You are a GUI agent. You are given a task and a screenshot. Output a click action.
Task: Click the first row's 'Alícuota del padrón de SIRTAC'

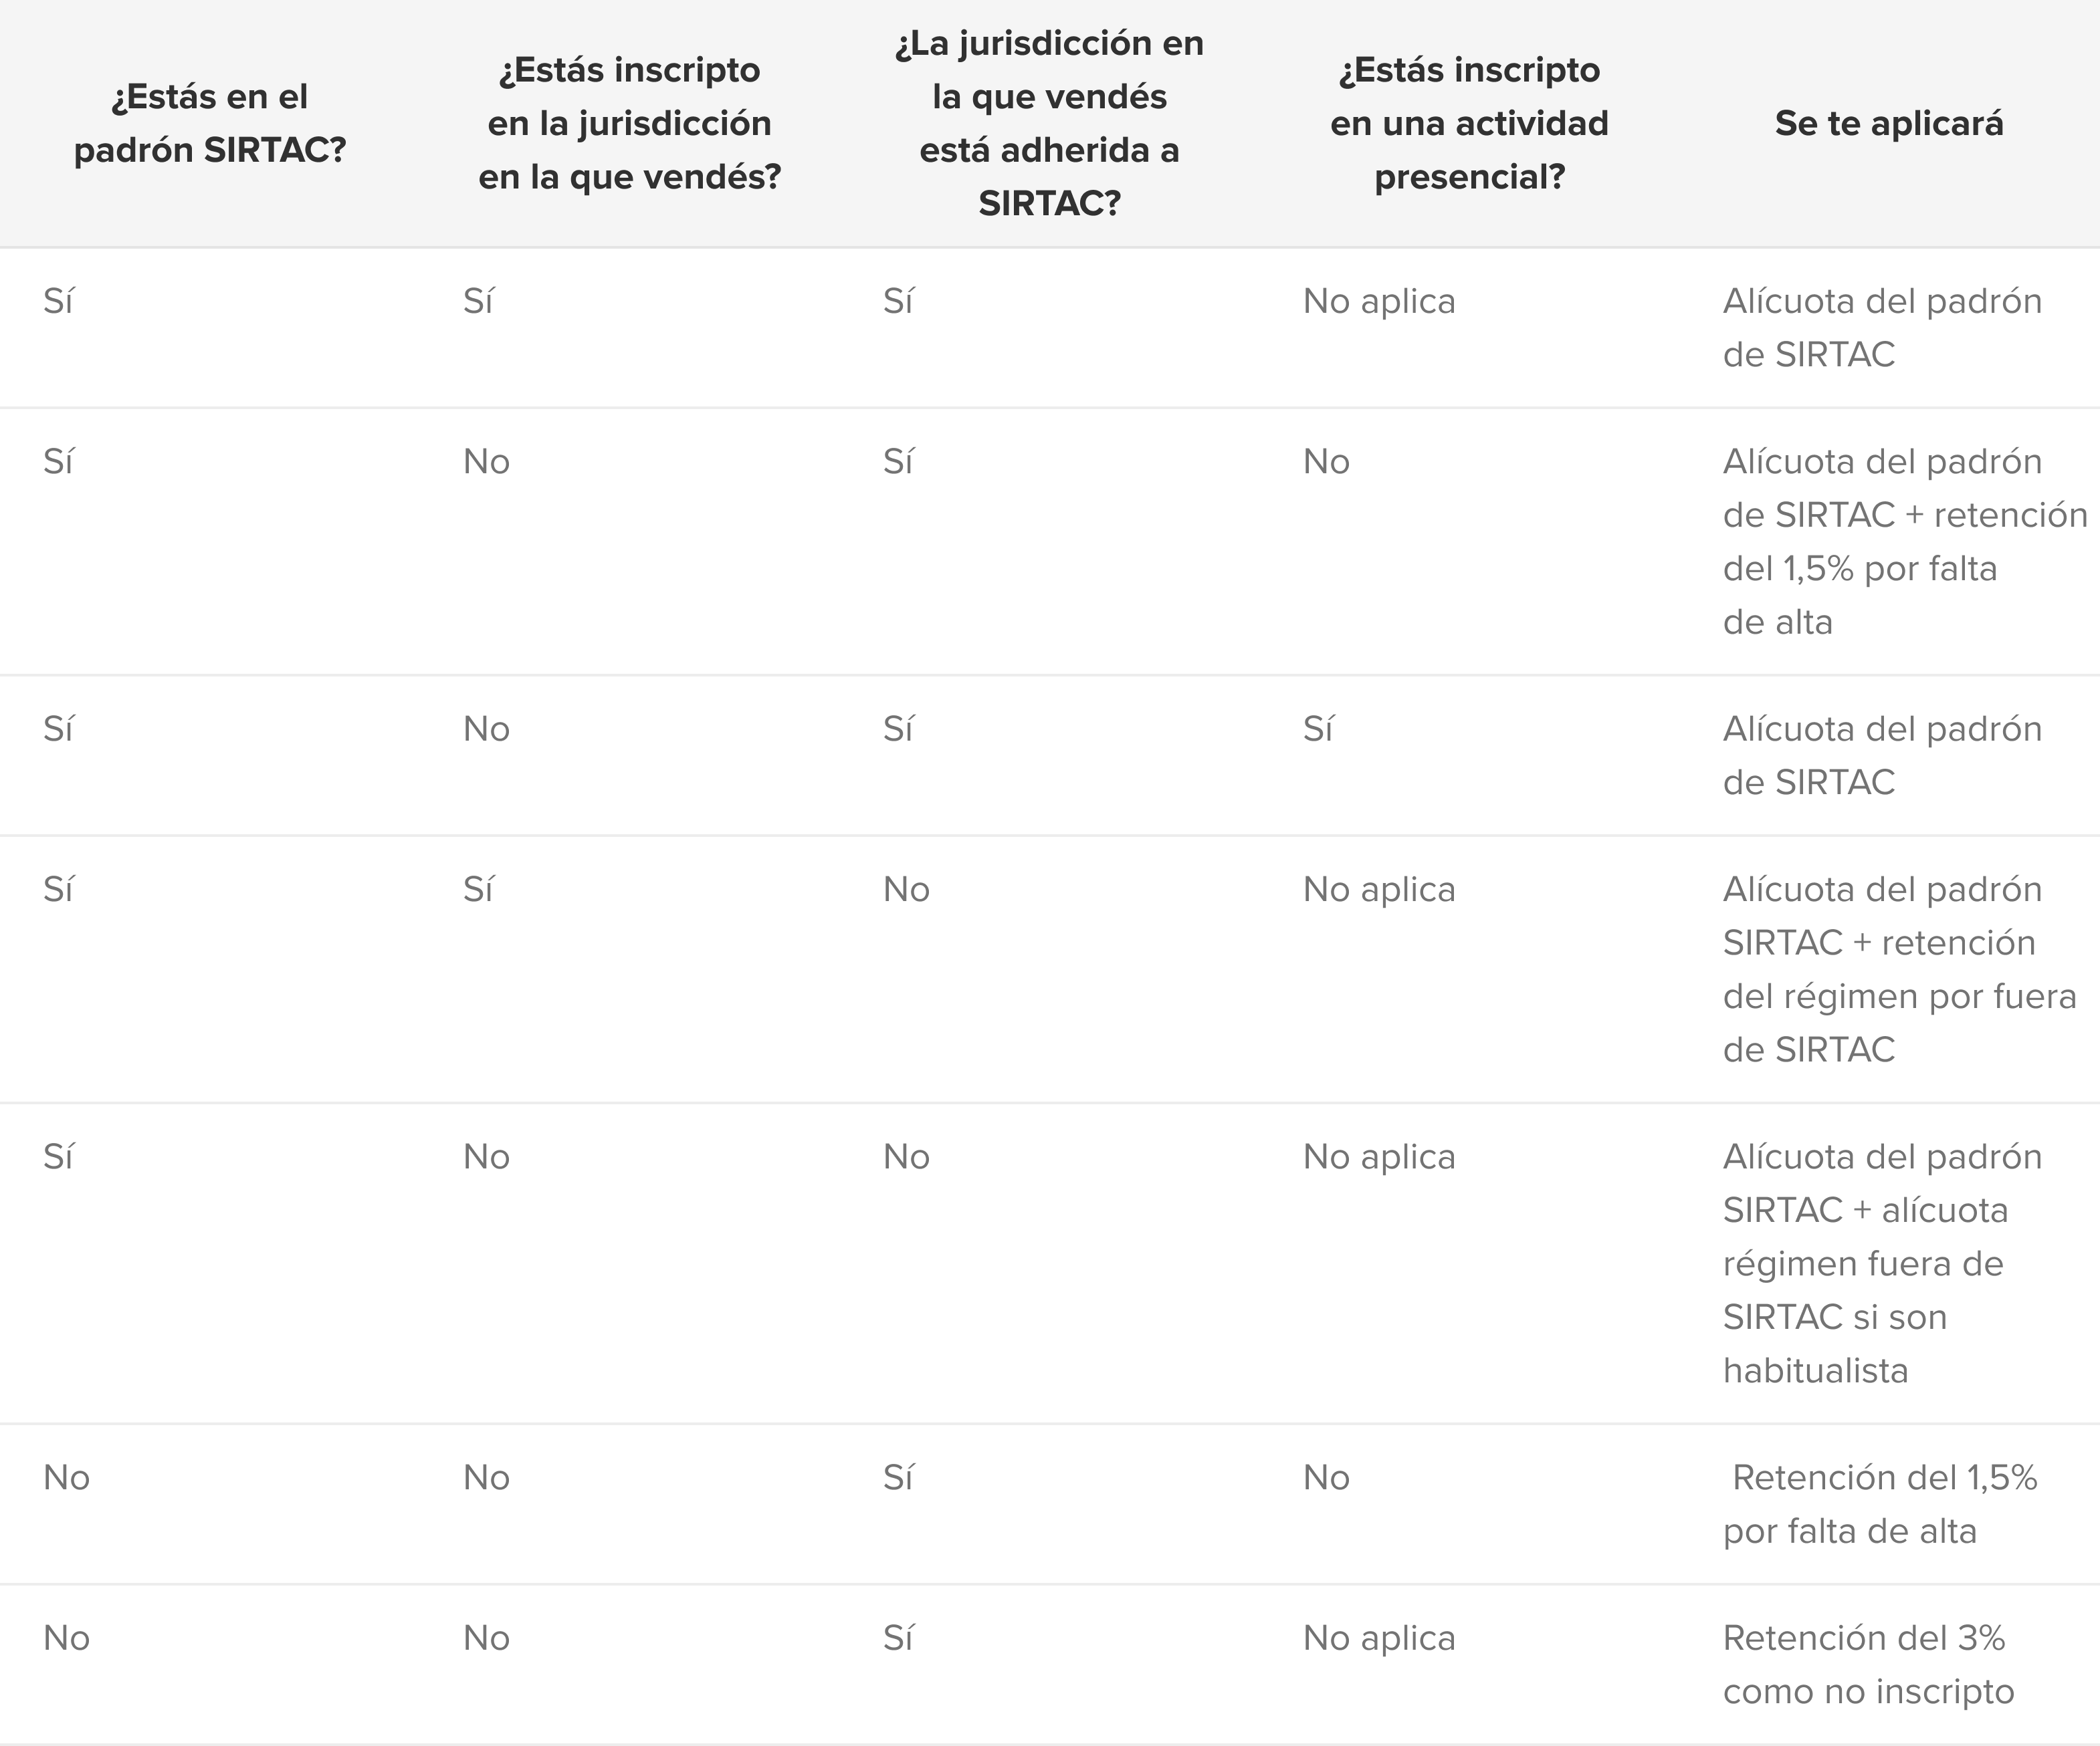1882,328
